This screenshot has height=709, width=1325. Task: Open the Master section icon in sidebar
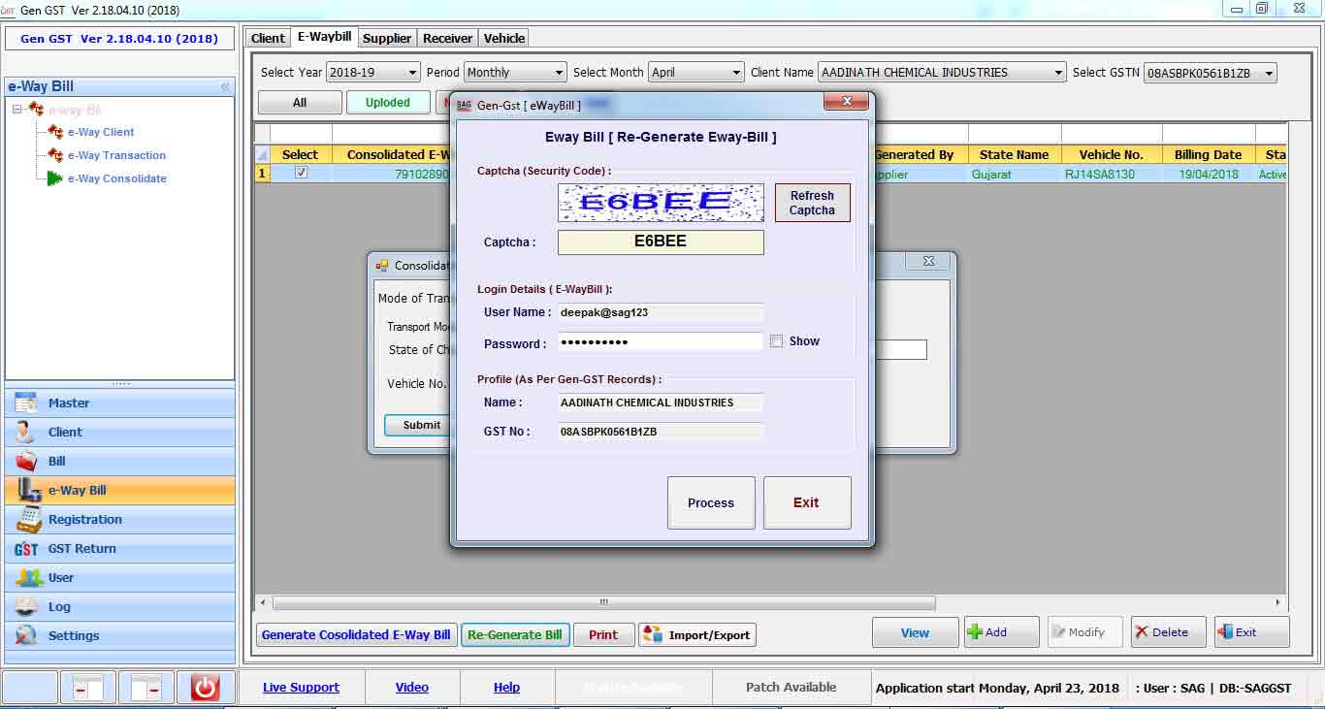click(x=26, y=403)
